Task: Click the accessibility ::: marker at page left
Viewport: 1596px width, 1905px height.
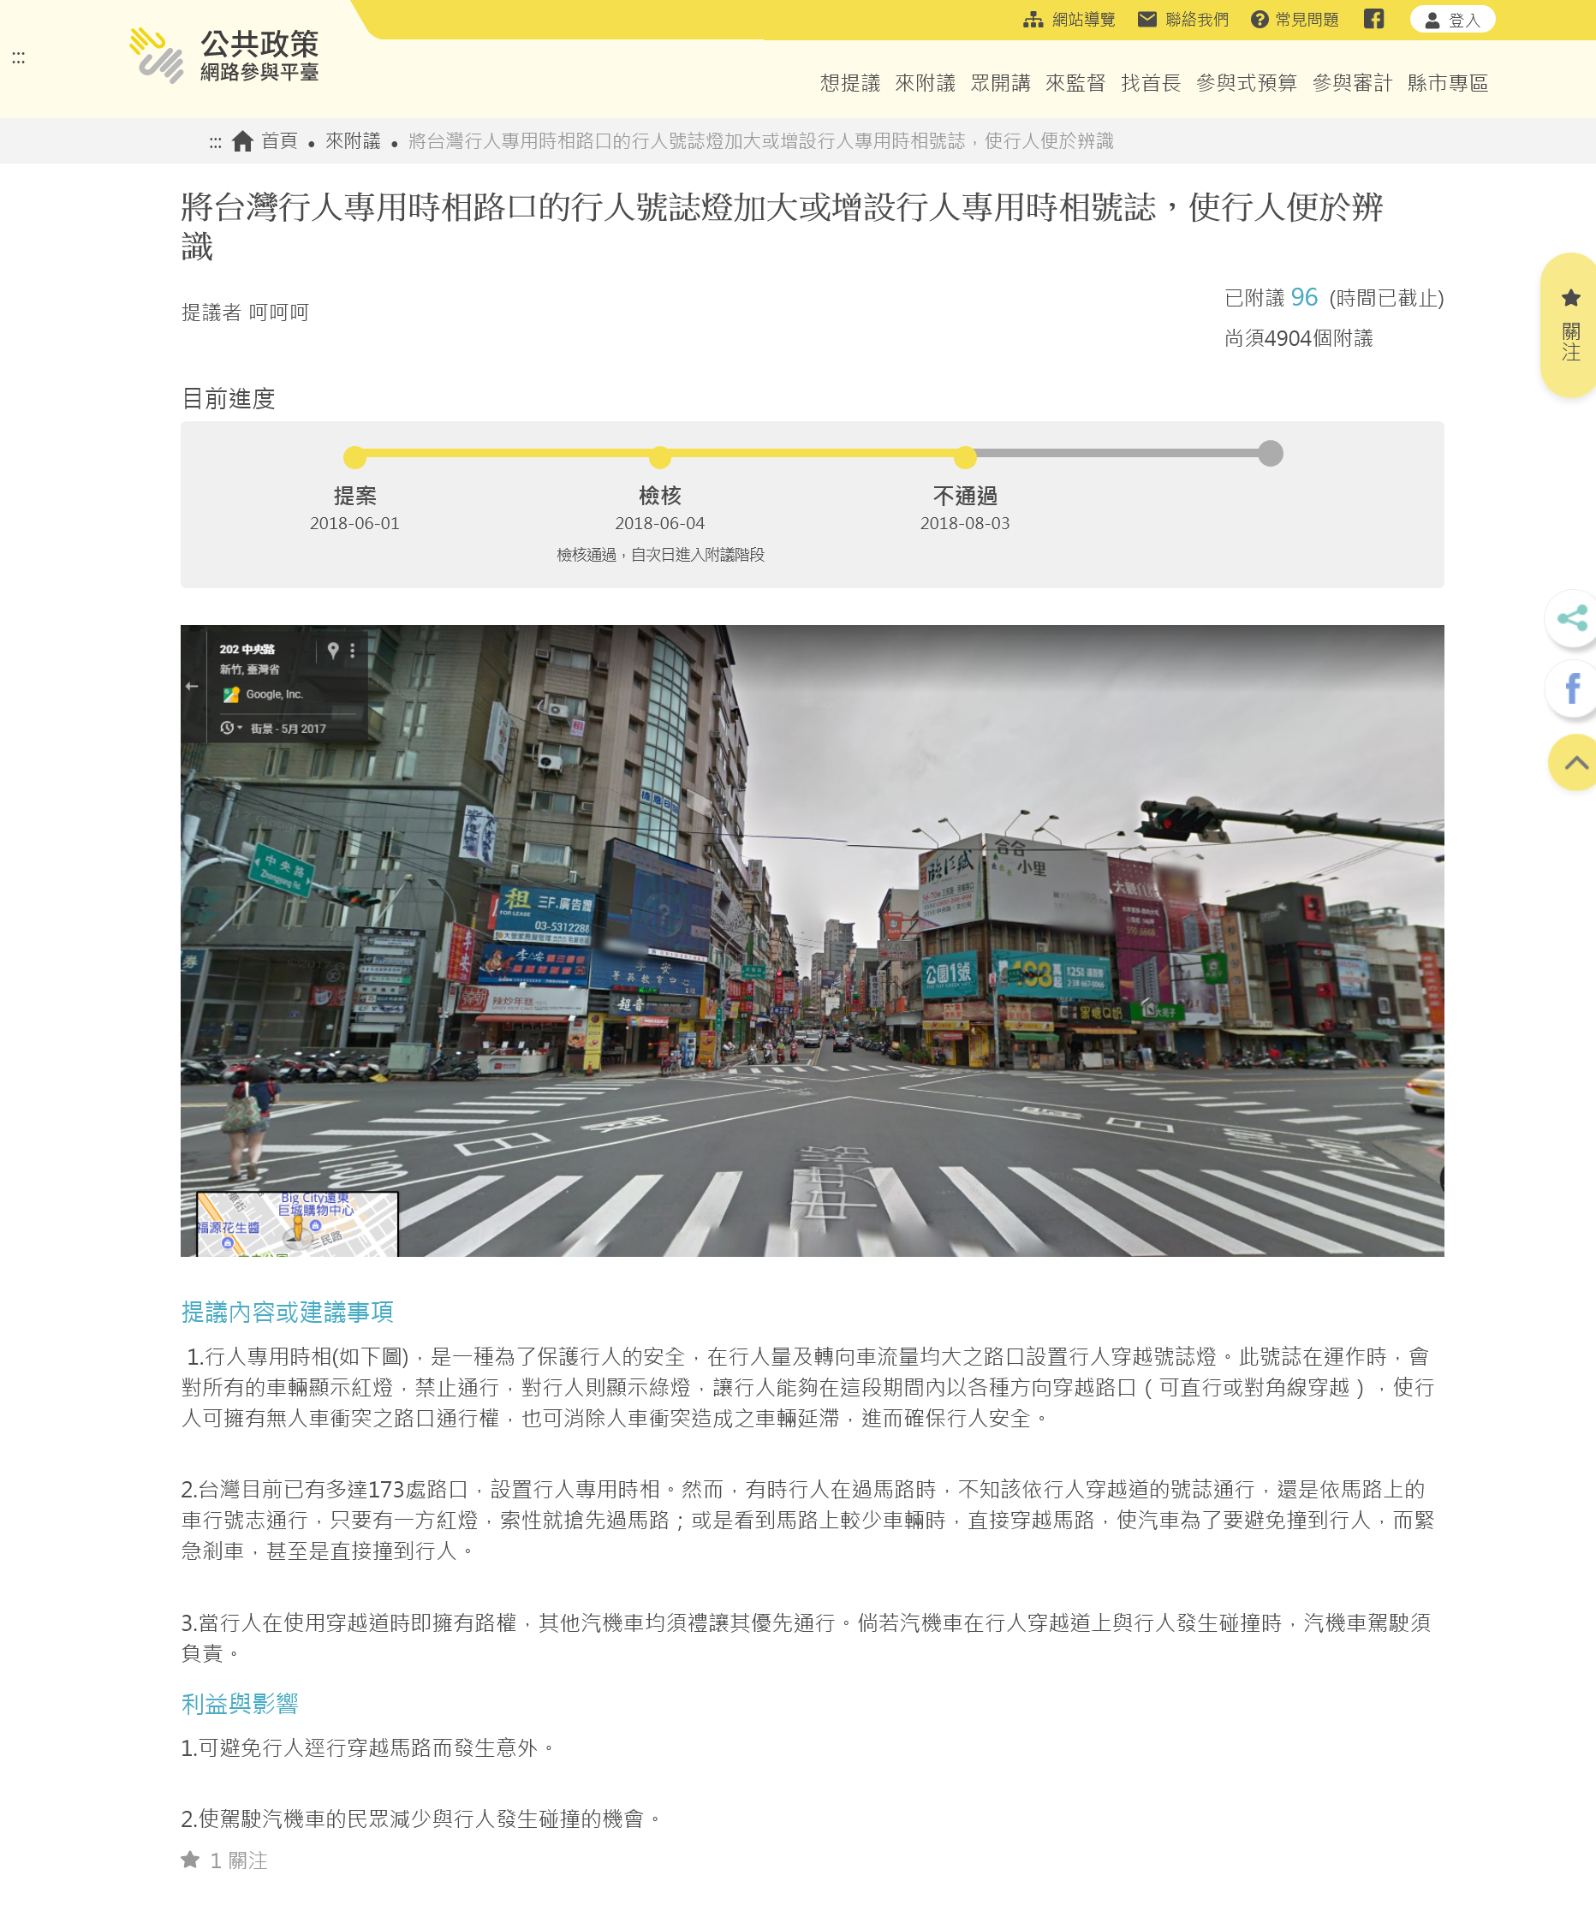Action: point(18,58)
